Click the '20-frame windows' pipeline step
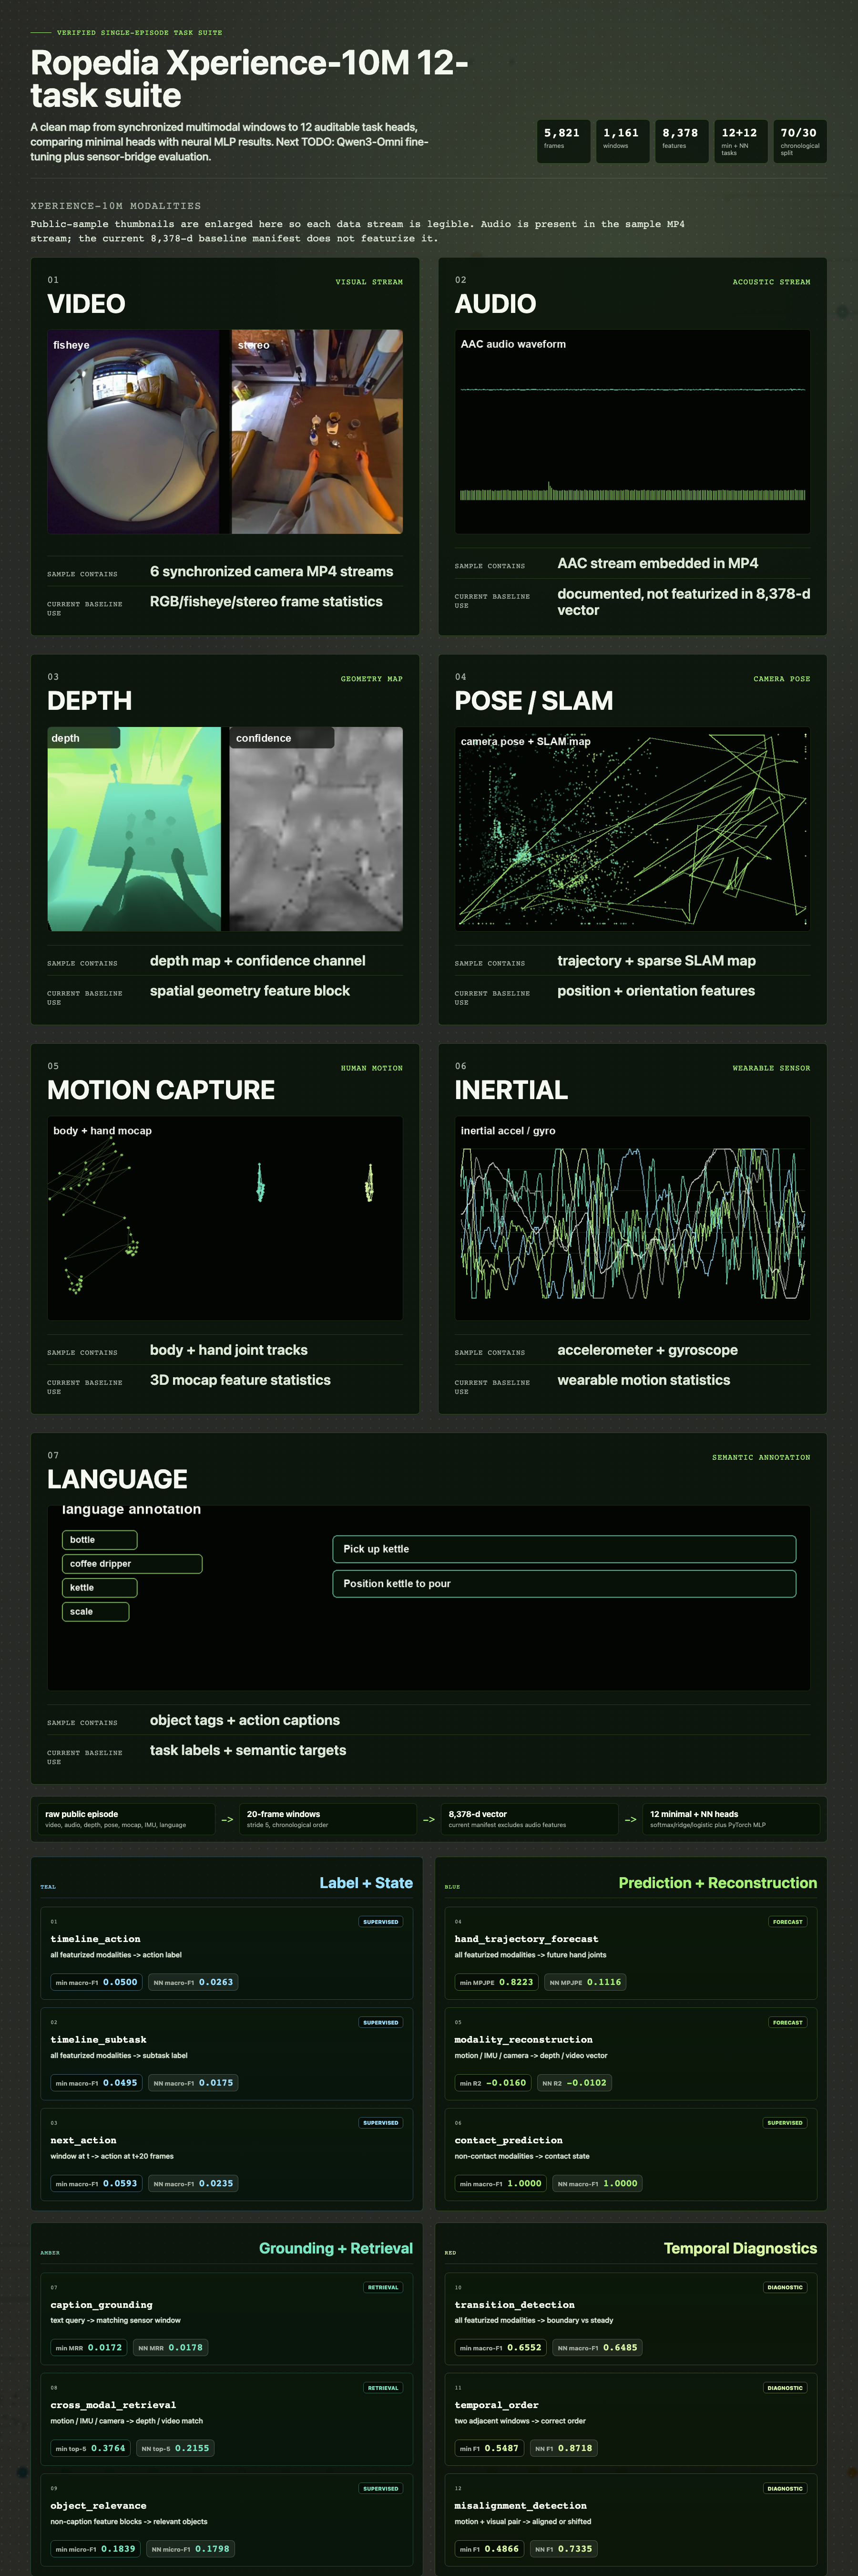 [327, 1819]
